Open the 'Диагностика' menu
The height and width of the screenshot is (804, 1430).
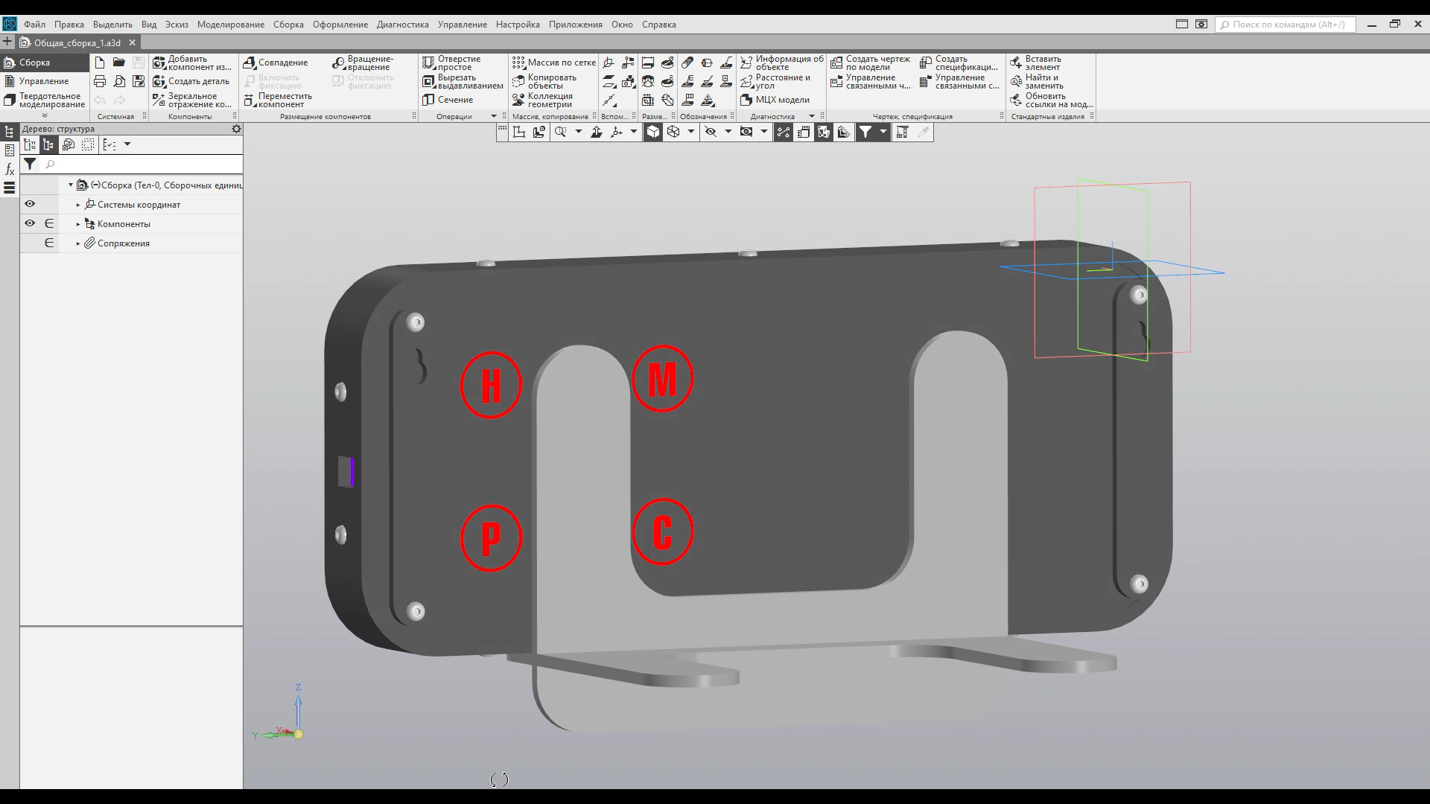(402, 25)
